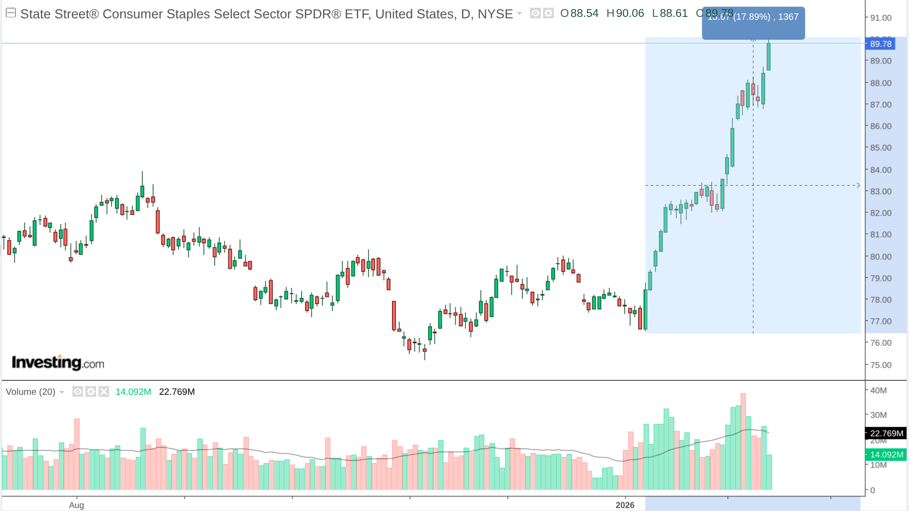Click the Volume (20) indicator label
Image resolution: width=909 pixels, height=511 pixels.
click(30, 392)
